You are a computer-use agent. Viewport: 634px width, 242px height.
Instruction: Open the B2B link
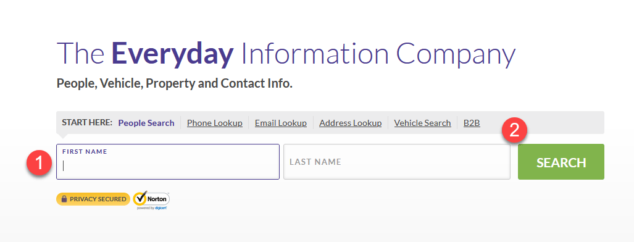click(x=472, y=123)
